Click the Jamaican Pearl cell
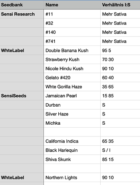The height and width of the screenshot is (185, 140). tap(72, 96)
